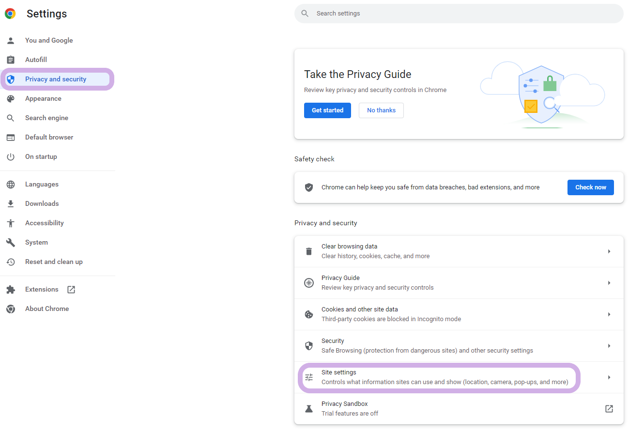Click the external link icon beside Extensions
Screen dimensions: 644x434
tap(71, 290)
